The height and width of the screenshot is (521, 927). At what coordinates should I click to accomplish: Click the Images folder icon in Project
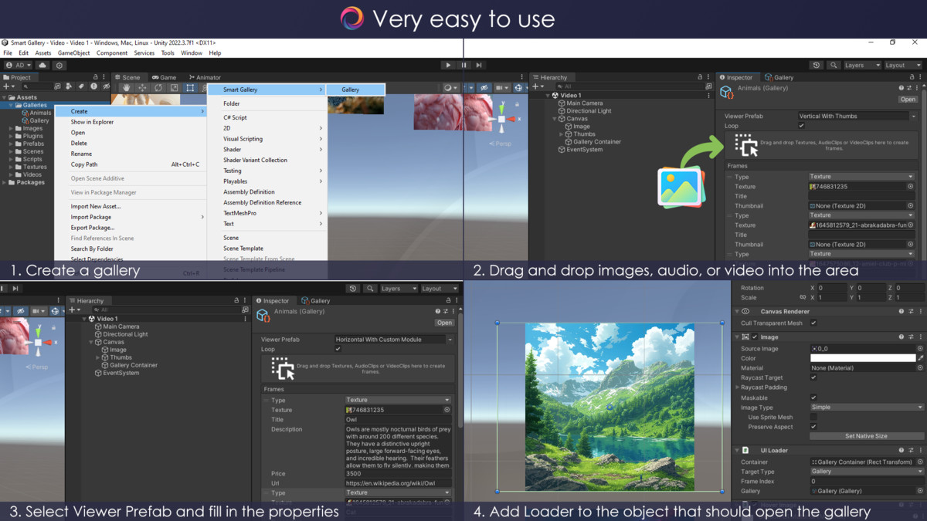click(18, 128)
